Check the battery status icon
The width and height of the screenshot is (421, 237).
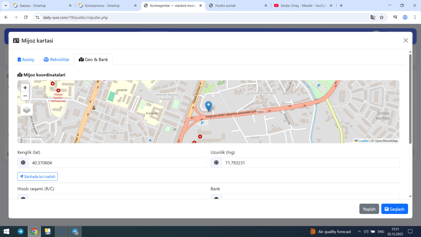(373, 231)
